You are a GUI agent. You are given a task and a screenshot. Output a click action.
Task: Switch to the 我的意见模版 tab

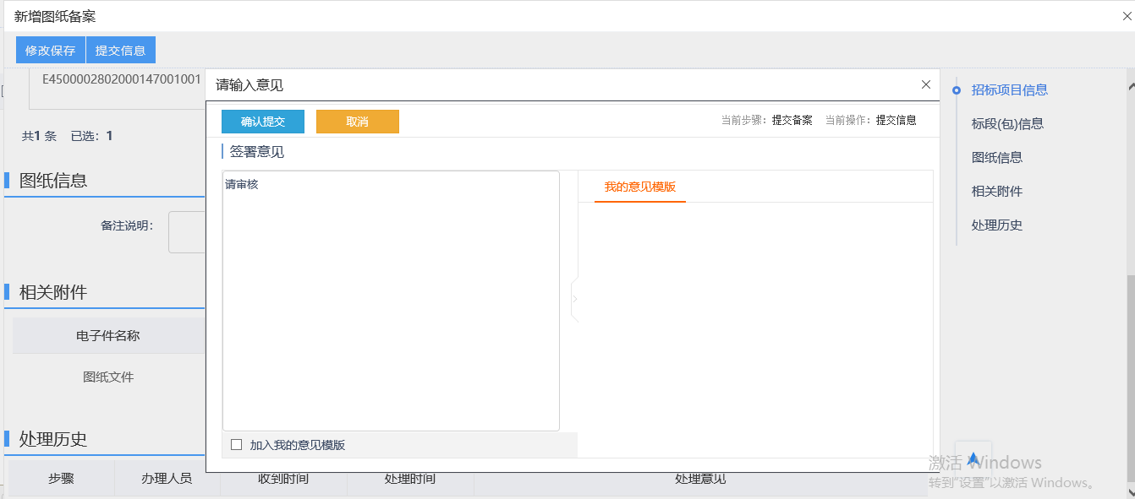pos(639,187)
